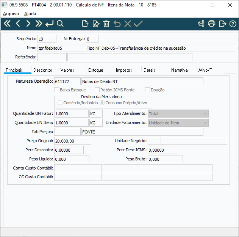Open the Arquivo menu
This screenshot has height=237, width=239.
(x=11, y=14)
